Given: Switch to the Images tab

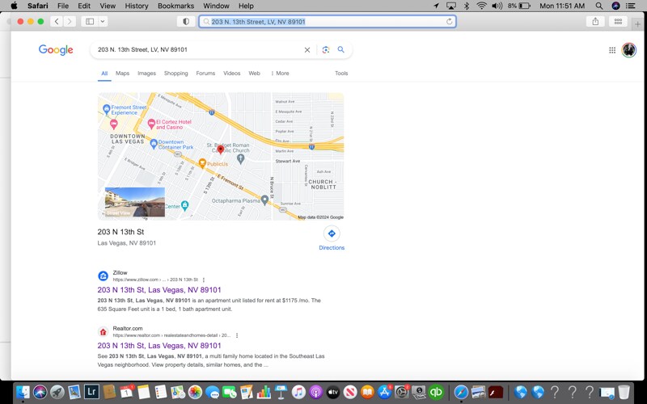Looking at the screenshot, I should pyautogui.click(x=146, y=74).
